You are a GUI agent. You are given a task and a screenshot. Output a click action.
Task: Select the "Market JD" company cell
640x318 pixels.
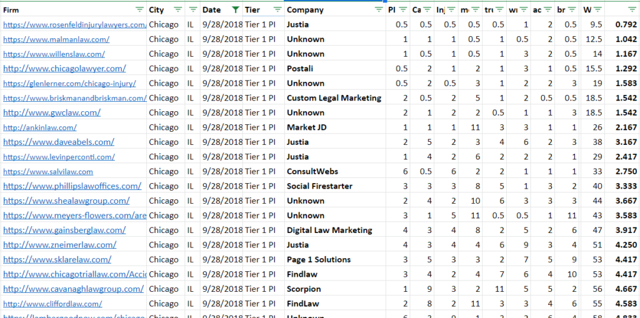[x=306, y=127]
